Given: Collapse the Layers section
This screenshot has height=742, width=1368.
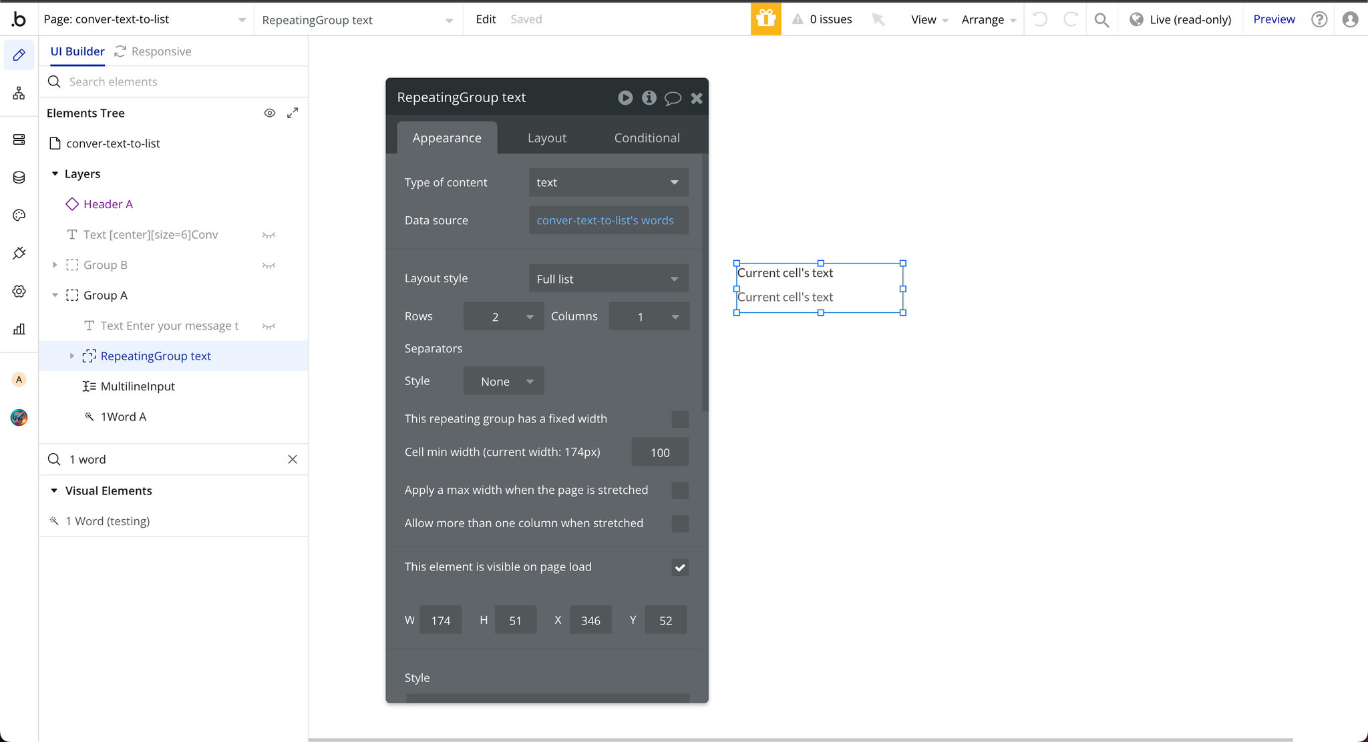Looking at the screenshot, I should 55,173.
